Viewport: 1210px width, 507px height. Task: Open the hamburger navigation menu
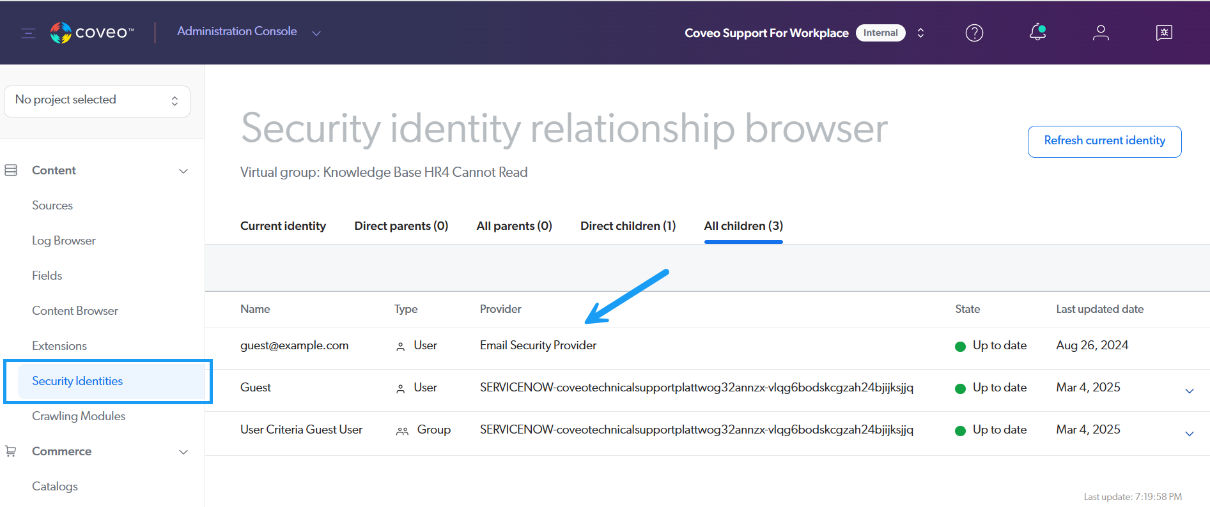click(x=28, y=33)
